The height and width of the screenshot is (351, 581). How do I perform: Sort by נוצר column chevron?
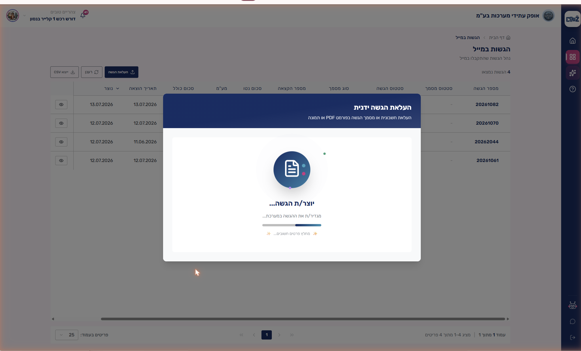pos(118,88)
